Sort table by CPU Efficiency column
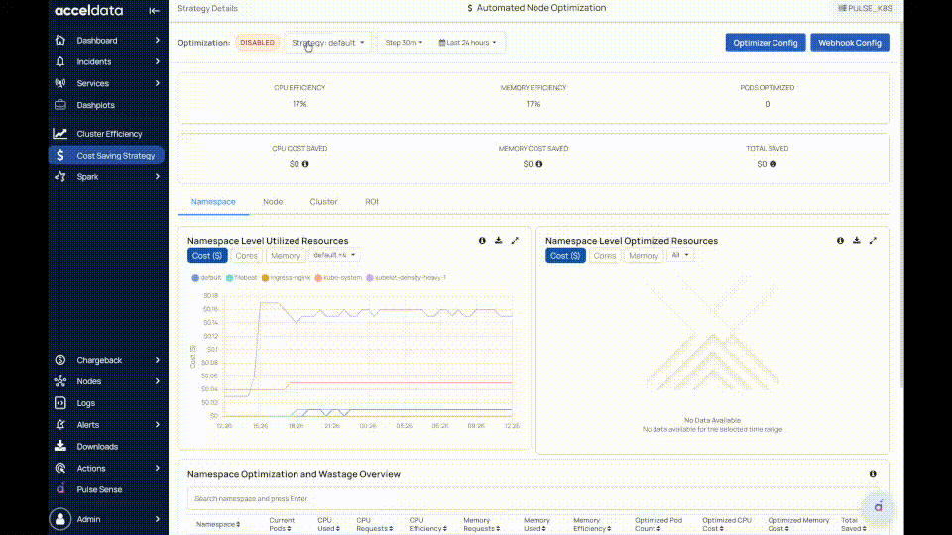This screenshot has height=535, width=952. [427, 524]
